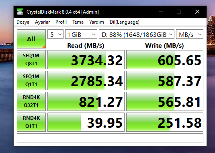Run the RND4K Q32T1 test

pos(31,101)
